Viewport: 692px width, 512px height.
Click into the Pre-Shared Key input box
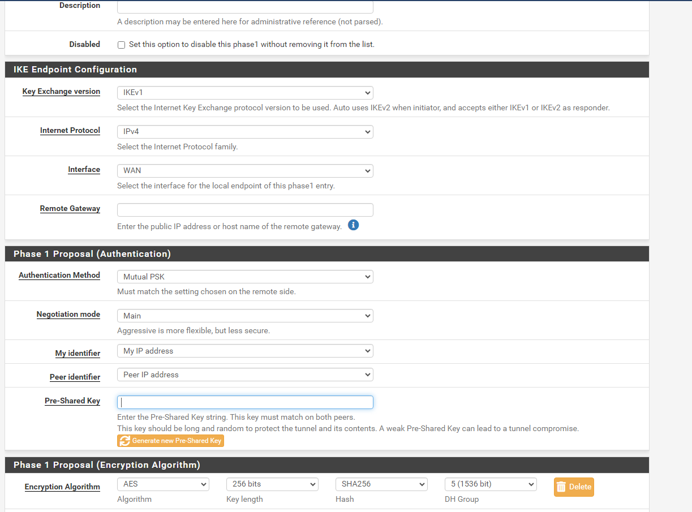click(x=244, y=402)
